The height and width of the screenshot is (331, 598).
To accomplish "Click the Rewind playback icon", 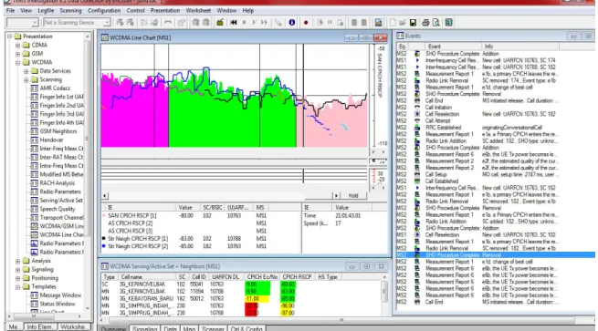I will [234, 23].
